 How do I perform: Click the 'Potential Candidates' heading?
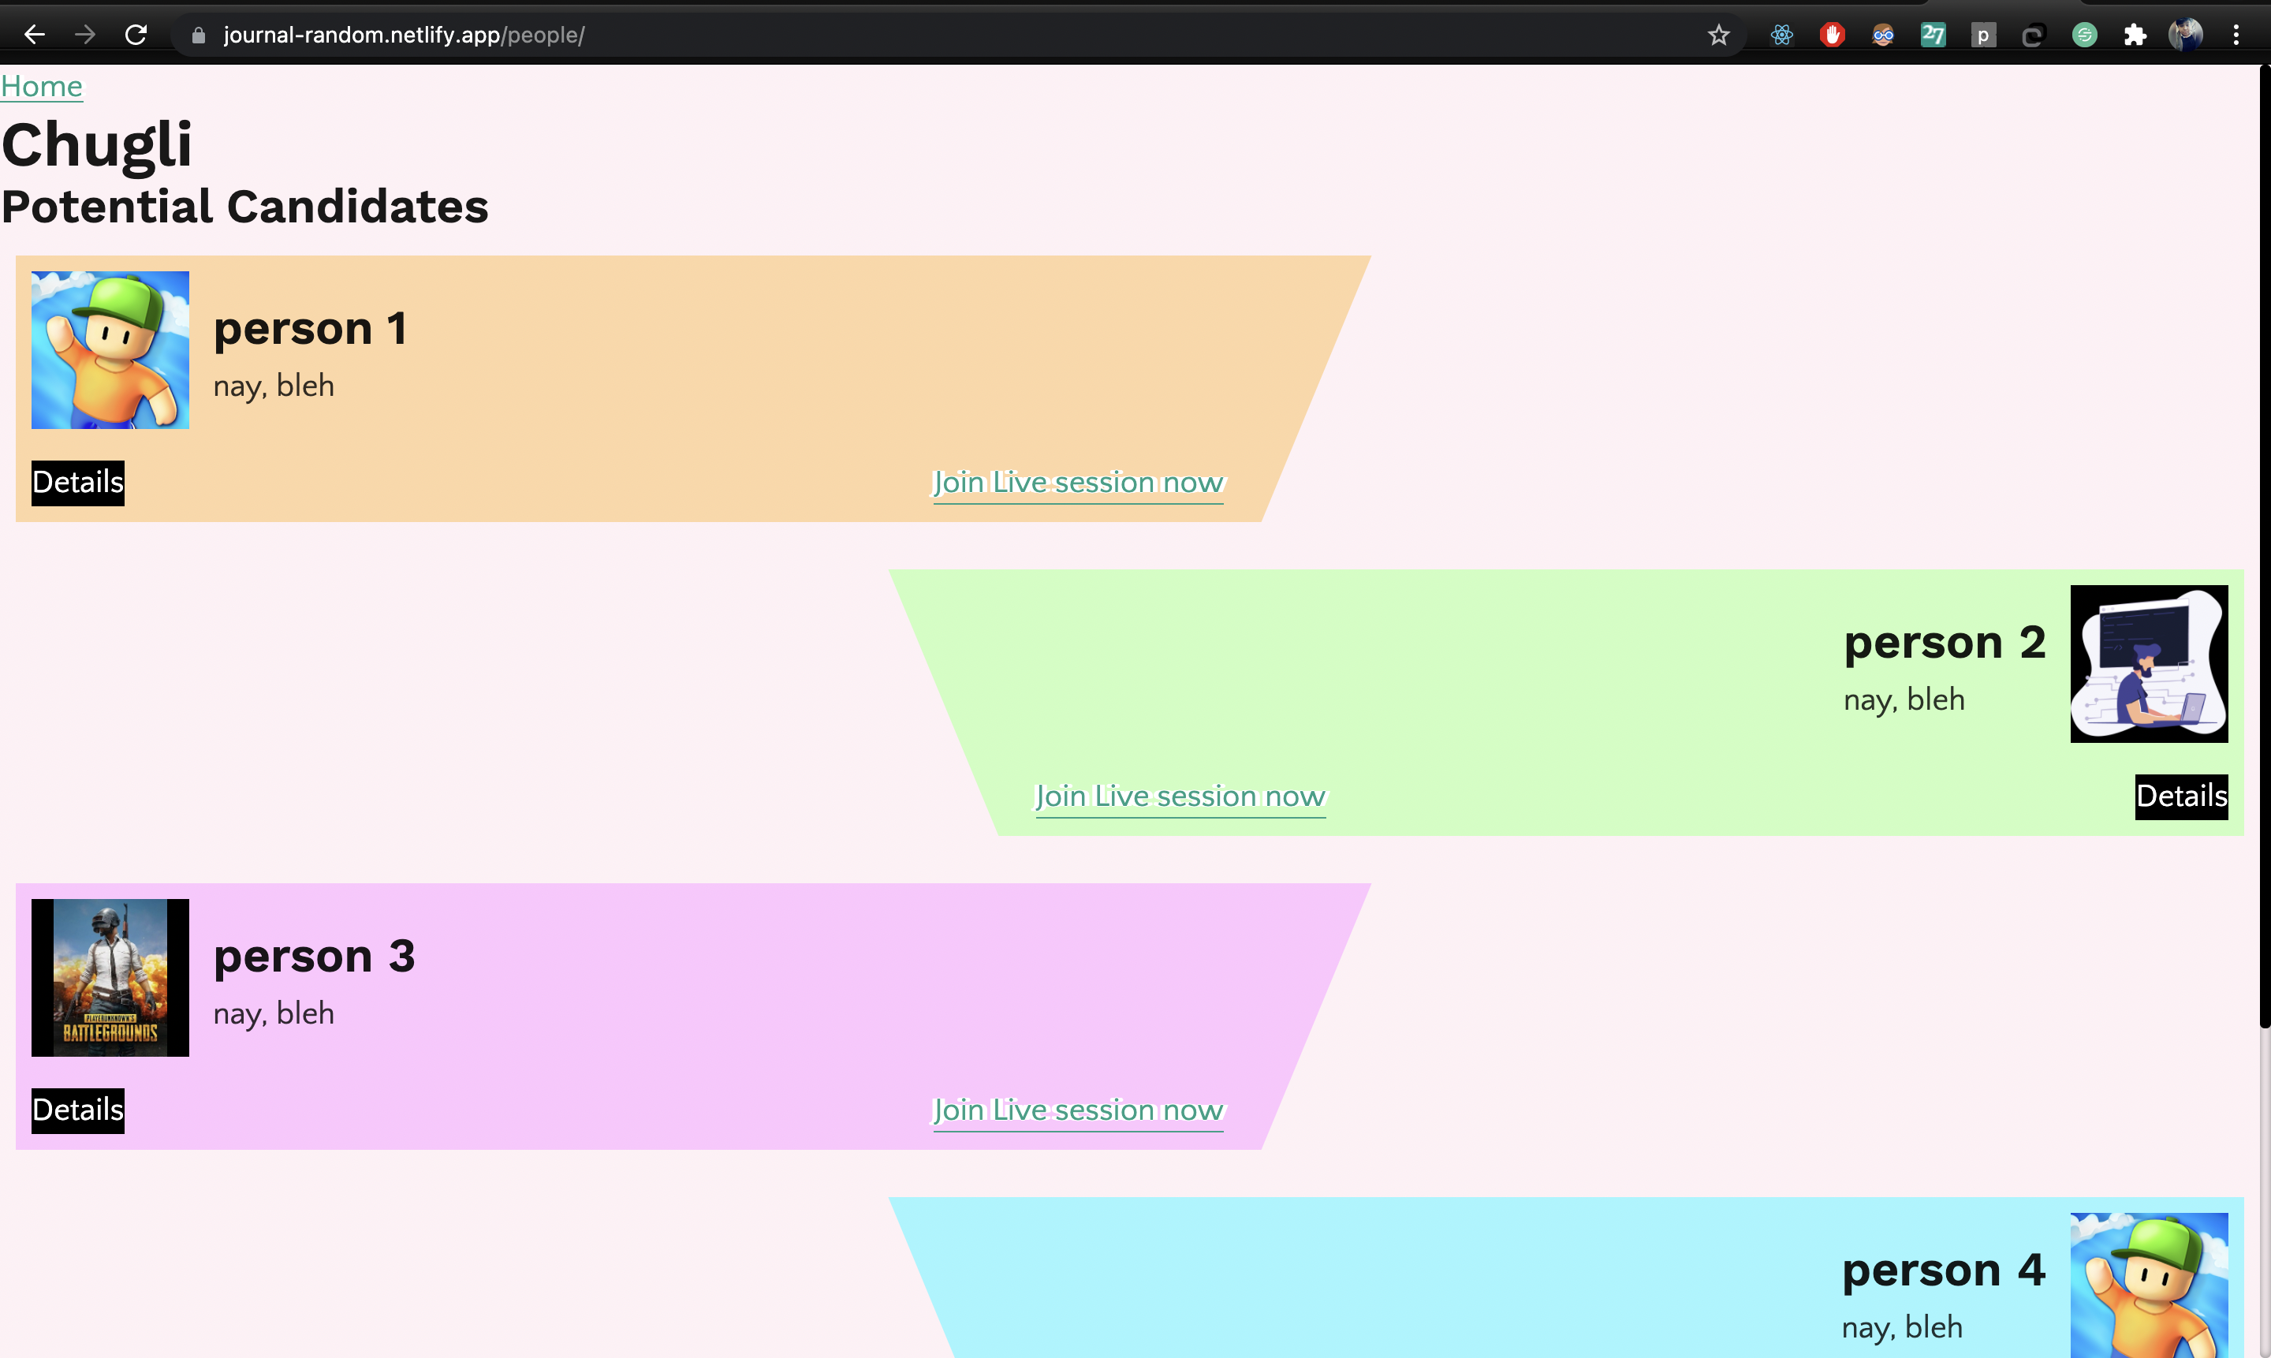244,207
